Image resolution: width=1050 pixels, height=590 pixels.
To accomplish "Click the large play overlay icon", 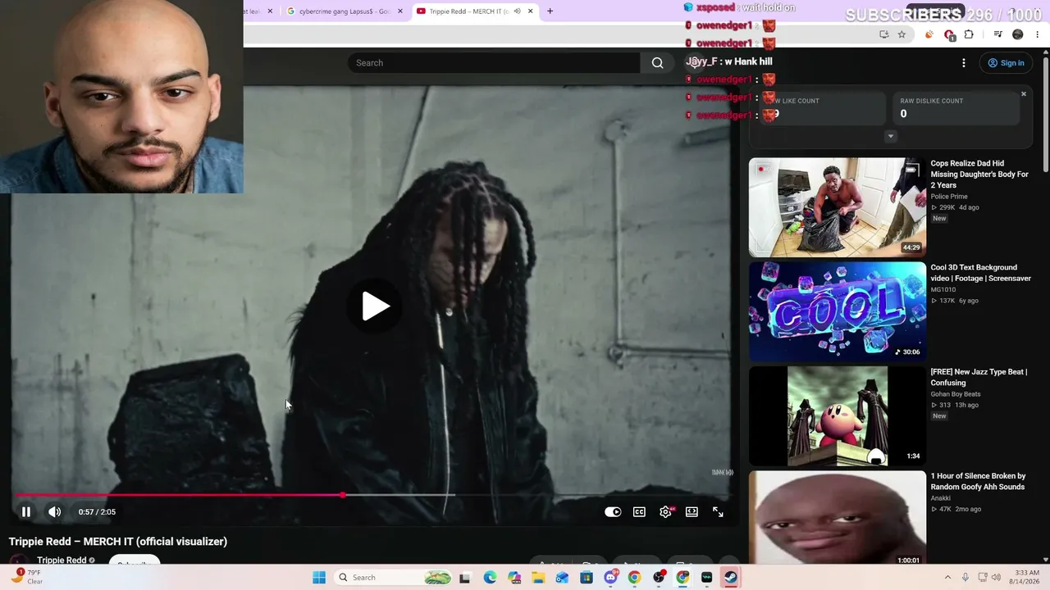I will [376, 306].
